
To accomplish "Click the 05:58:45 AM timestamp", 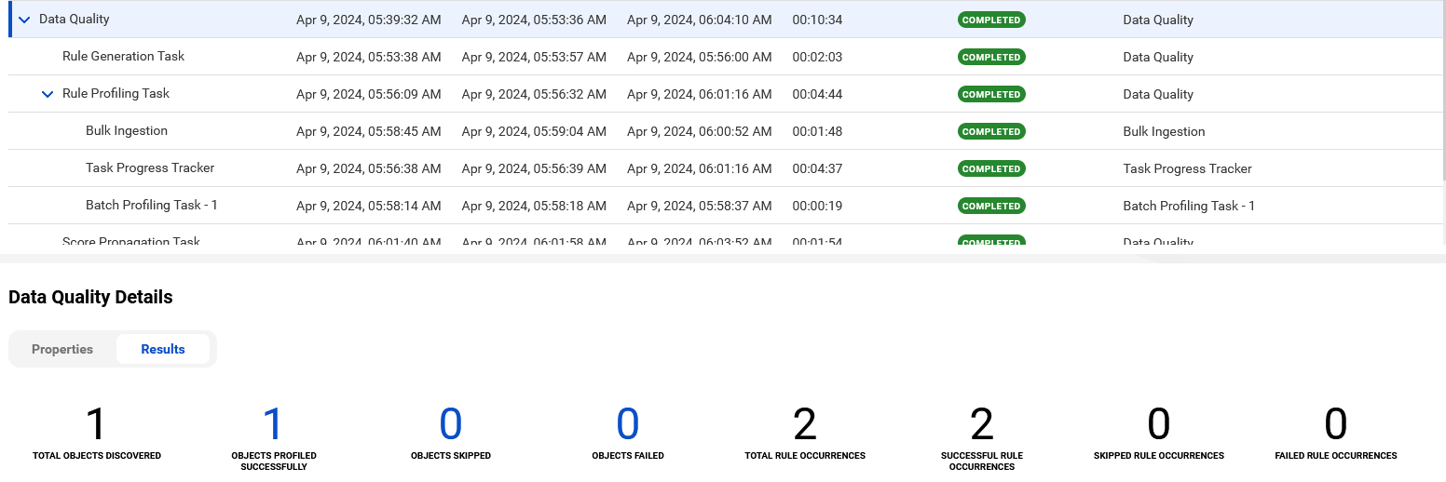I will (368, 131).
